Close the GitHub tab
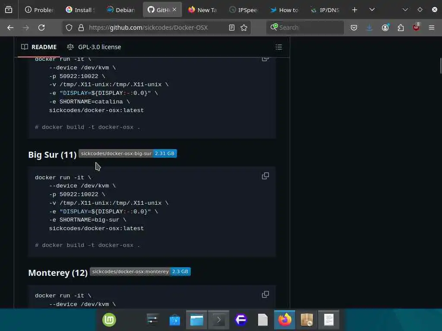The width and height of the screenshot is (442, 331). tap(174, 9)
